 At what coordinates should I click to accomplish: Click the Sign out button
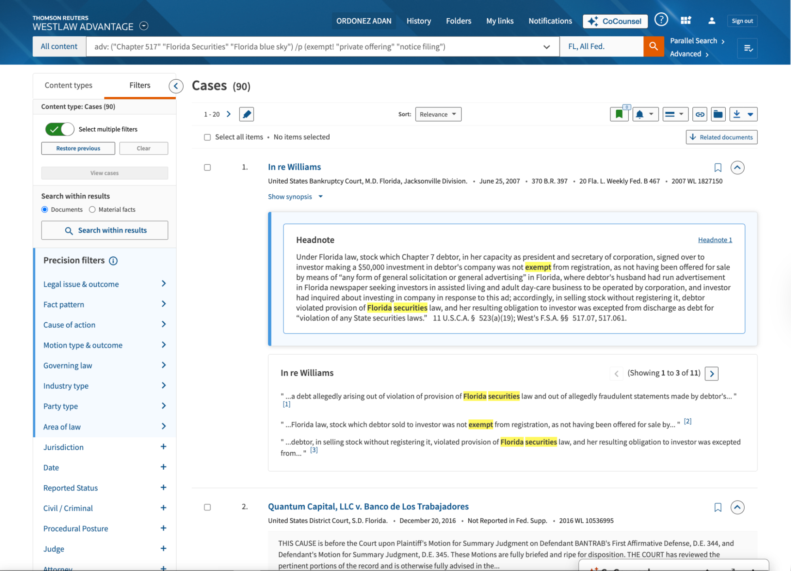click(x=742, y=21)
